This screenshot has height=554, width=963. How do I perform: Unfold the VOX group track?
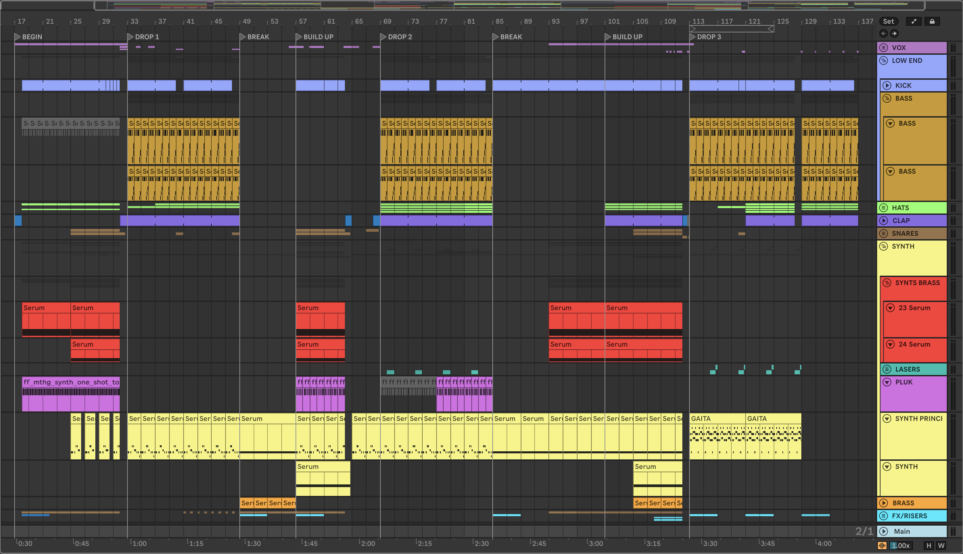884,48
